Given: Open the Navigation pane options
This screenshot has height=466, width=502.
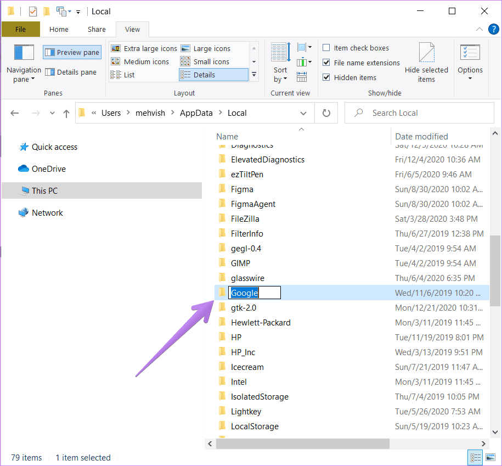Looking at the screenshot, I should click(x=24, y=64).
